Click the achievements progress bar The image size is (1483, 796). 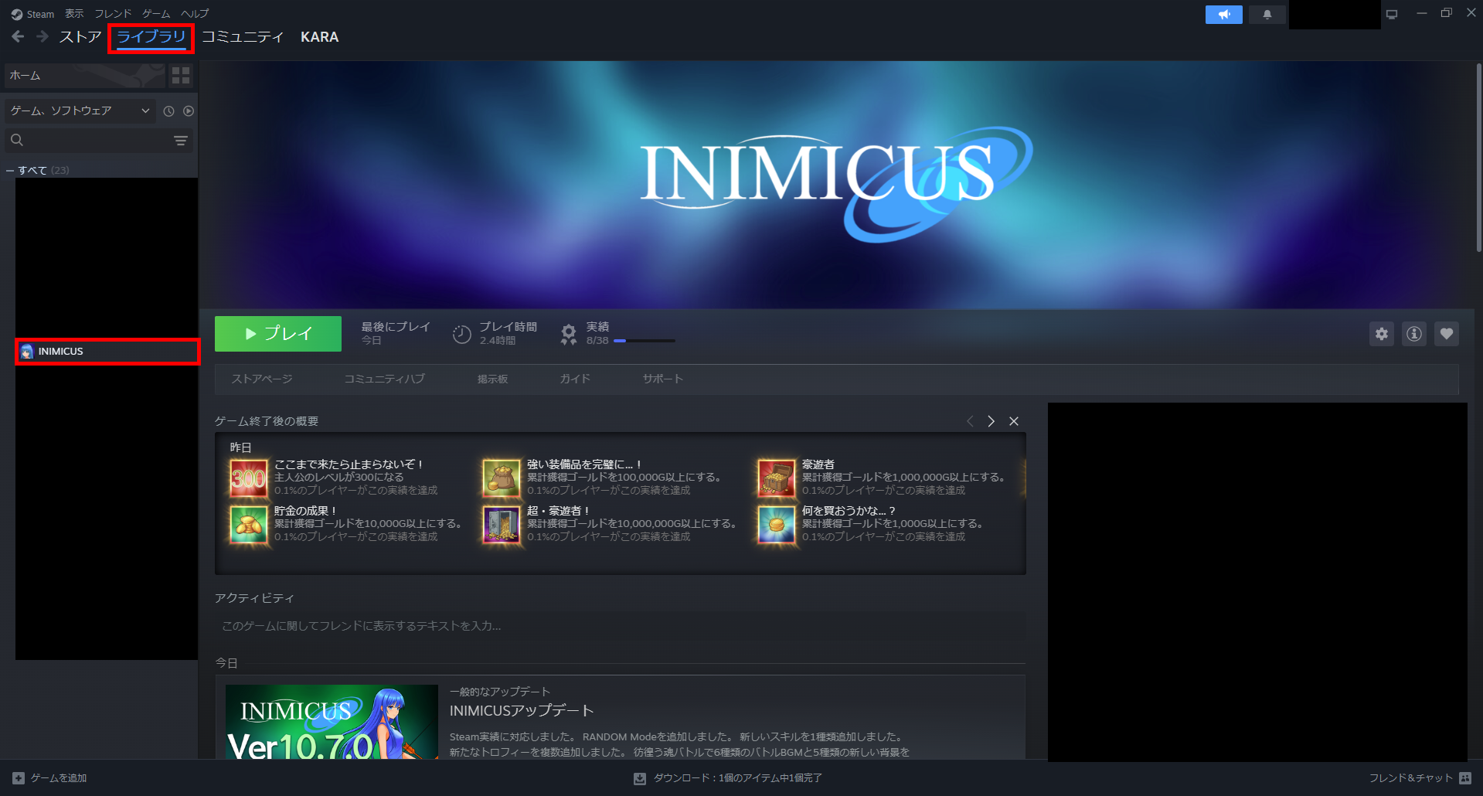(645, 341)
